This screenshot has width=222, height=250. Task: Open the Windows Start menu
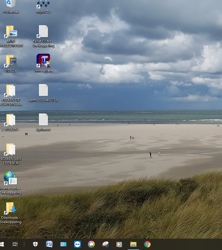(2, 244)
